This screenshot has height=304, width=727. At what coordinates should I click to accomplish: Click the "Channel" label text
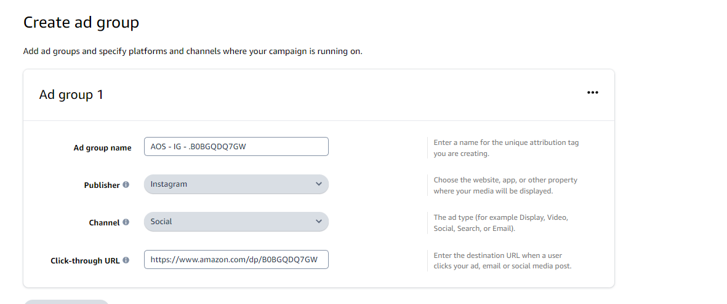(104, 223)
